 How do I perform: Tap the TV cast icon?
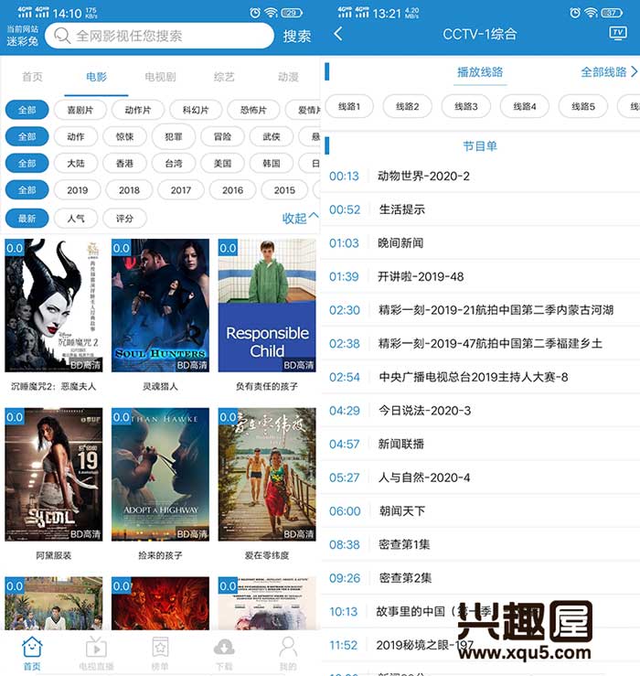[x=617, y=33]
